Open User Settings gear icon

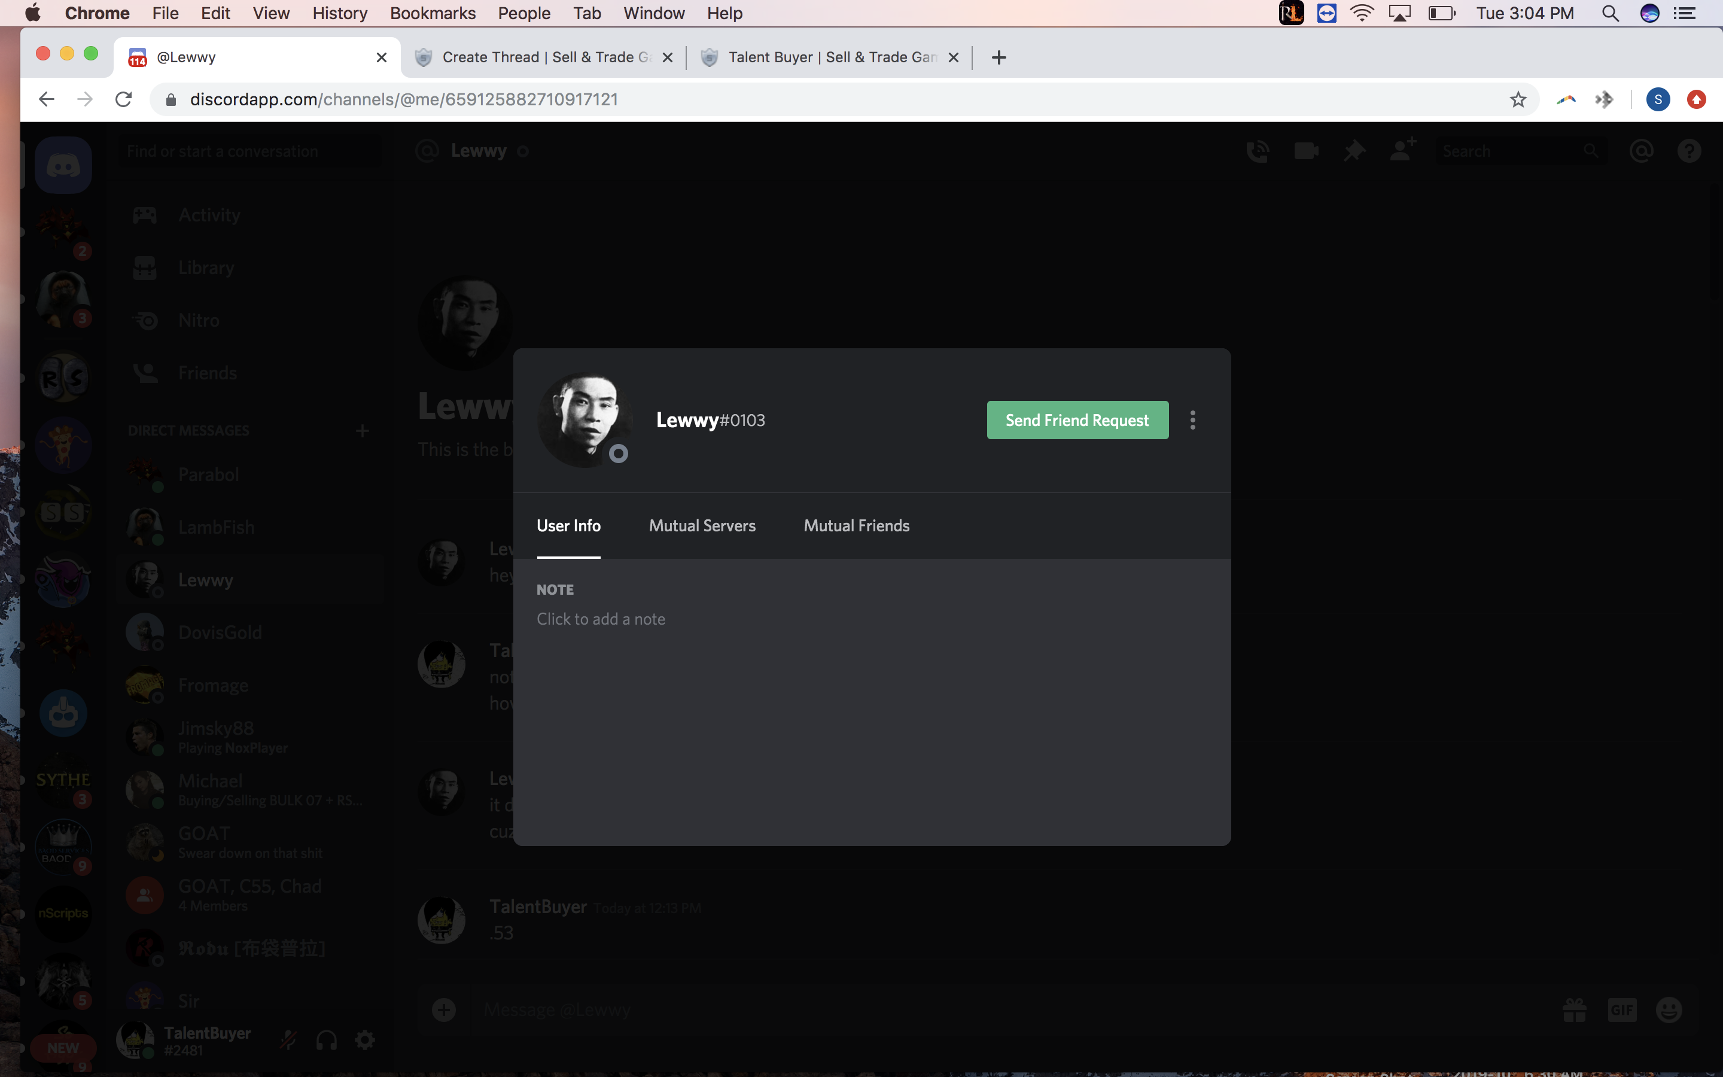point(364,1041)
